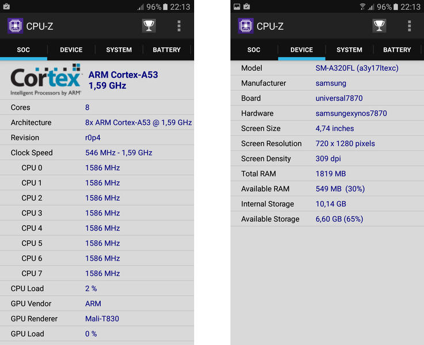The width and height of the screenshot is (424, 345).
Task: Tap the GPU Load value '0 %'
Action: click(x=91, y=334)
